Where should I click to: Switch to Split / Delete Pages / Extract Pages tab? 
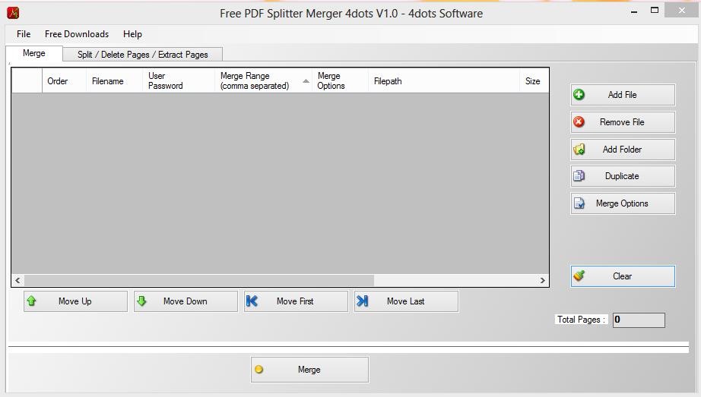tap(143, 55)
